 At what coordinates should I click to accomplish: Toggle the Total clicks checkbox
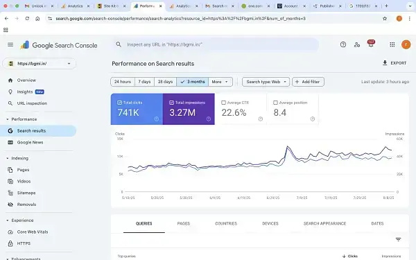[x=119, y=103]
